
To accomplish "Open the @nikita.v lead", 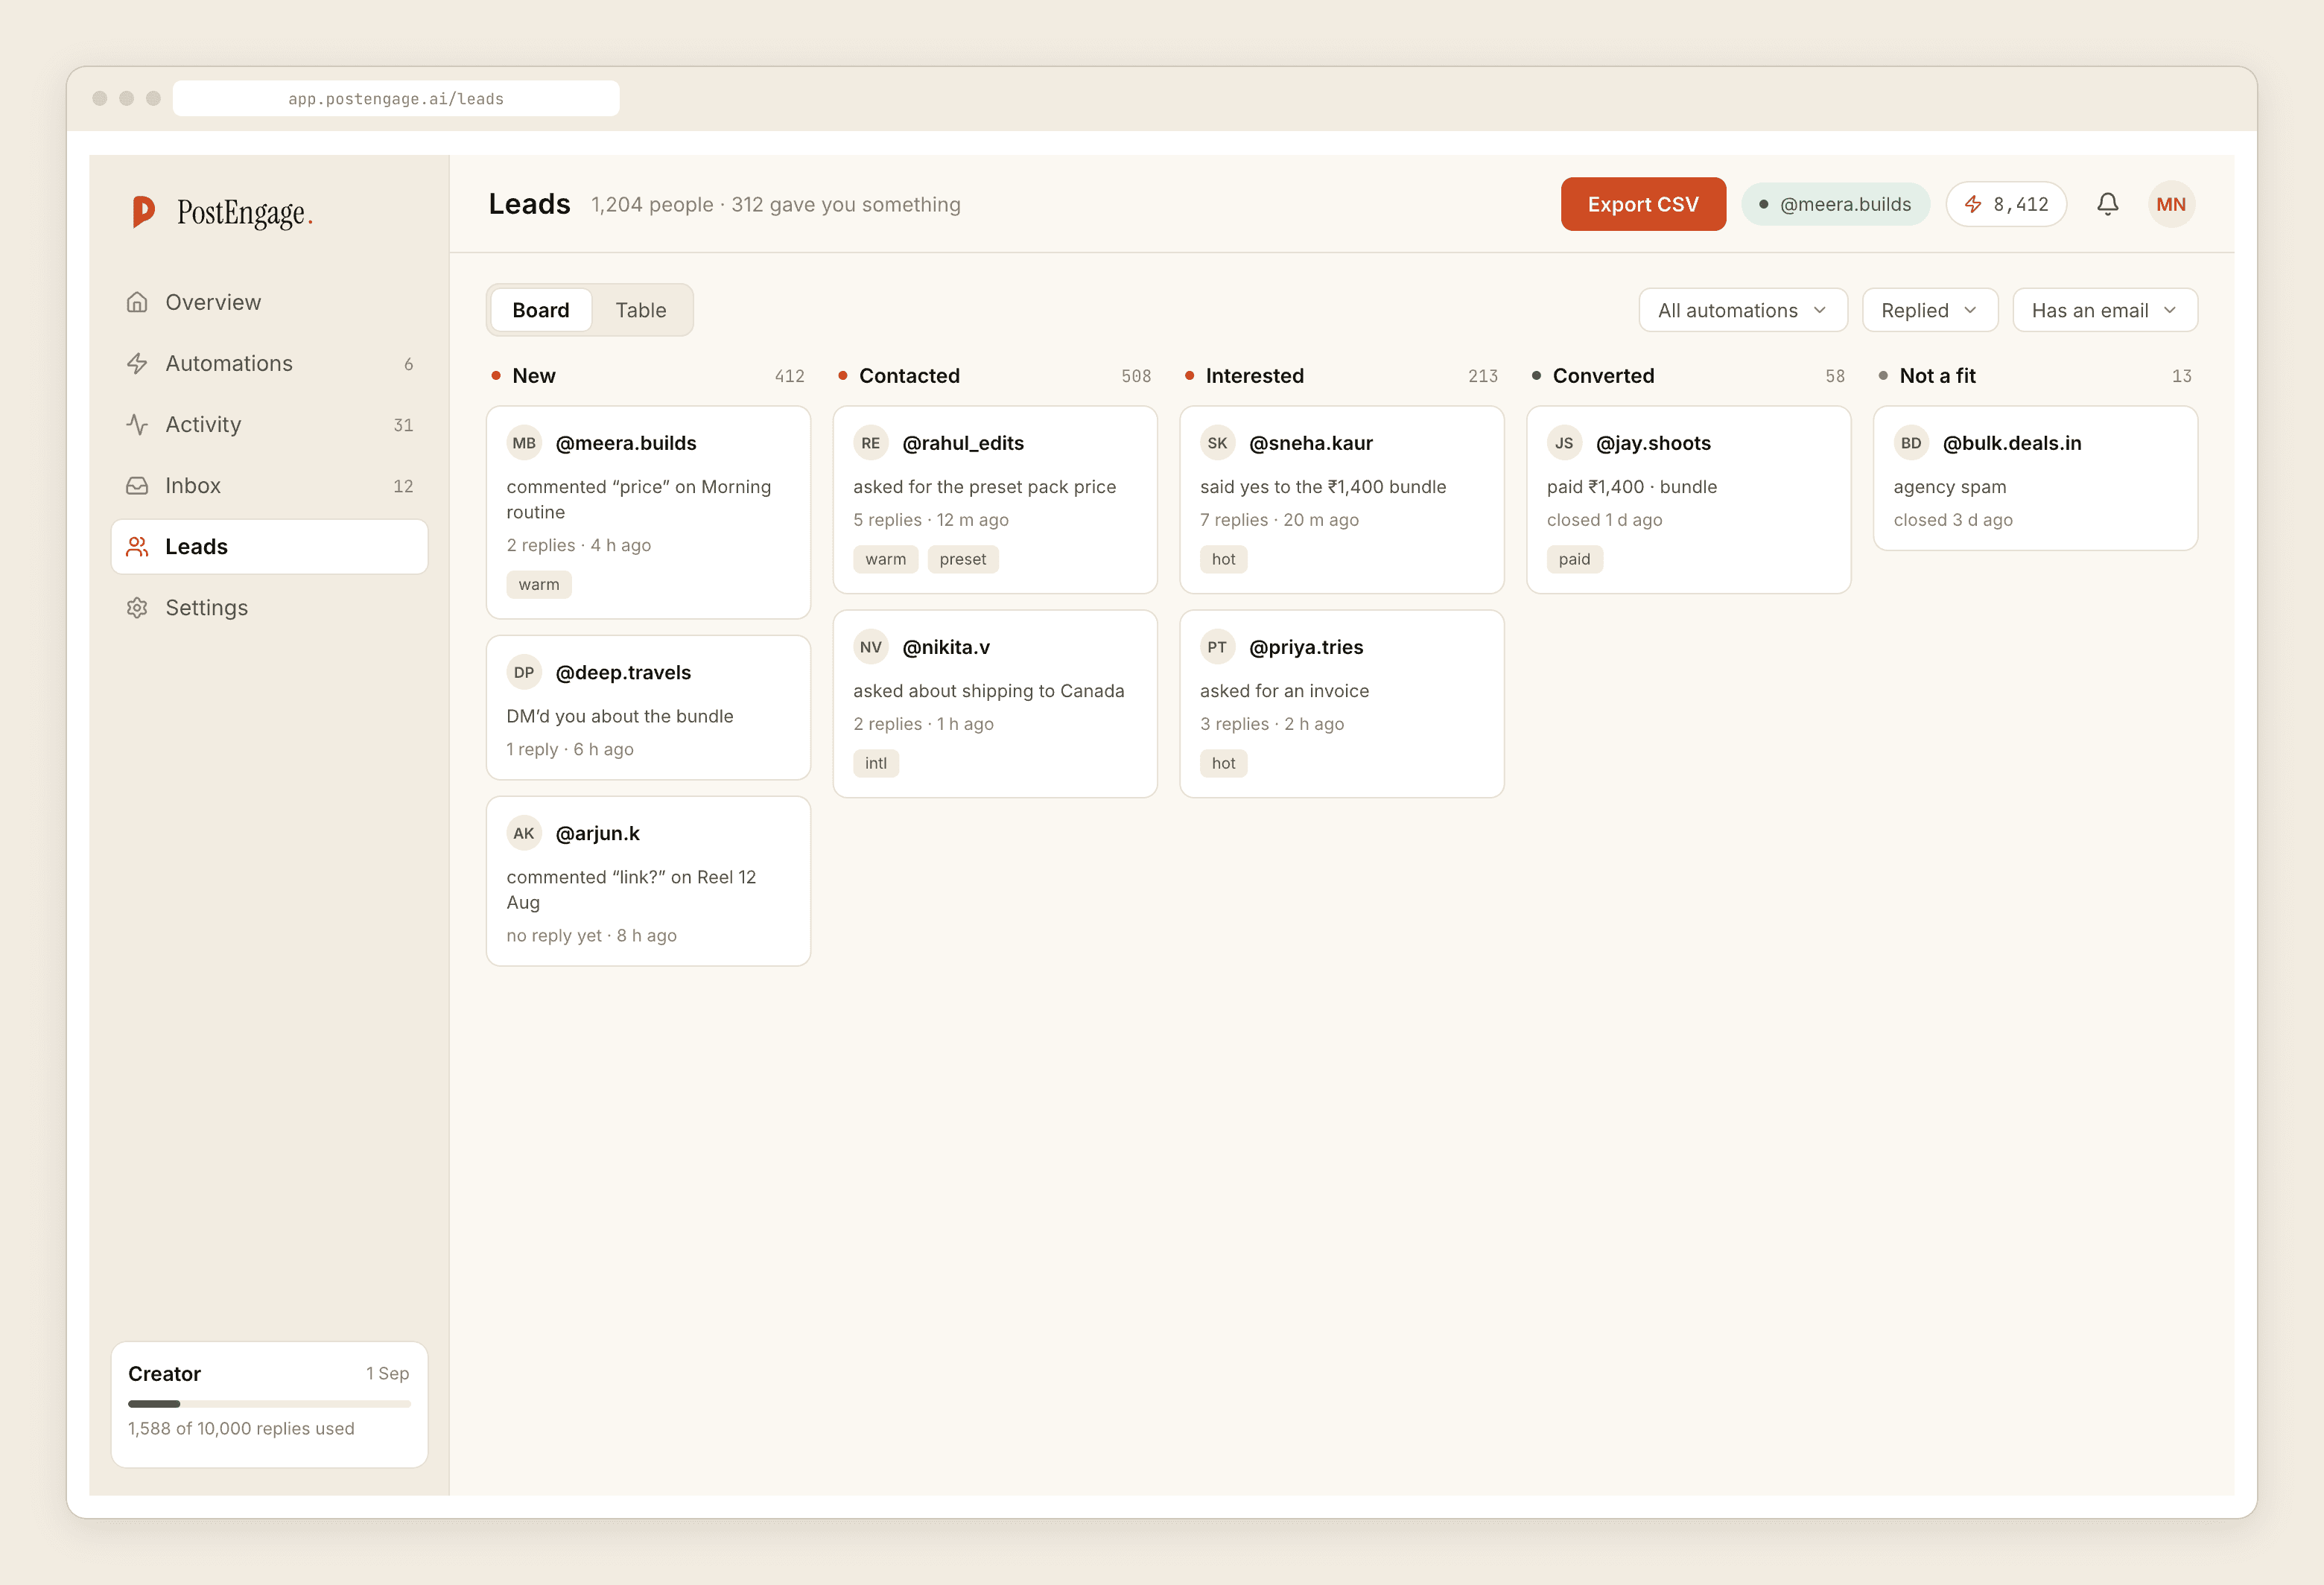I will [995, 703].
